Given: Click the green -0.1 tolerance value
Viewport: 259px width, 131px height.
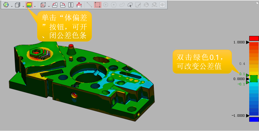Looking at the screenshot, I should (x=241, y=84).
